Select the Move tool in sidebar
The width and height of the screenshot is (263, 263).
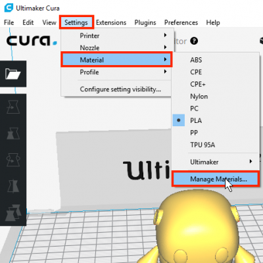(13, 107)
